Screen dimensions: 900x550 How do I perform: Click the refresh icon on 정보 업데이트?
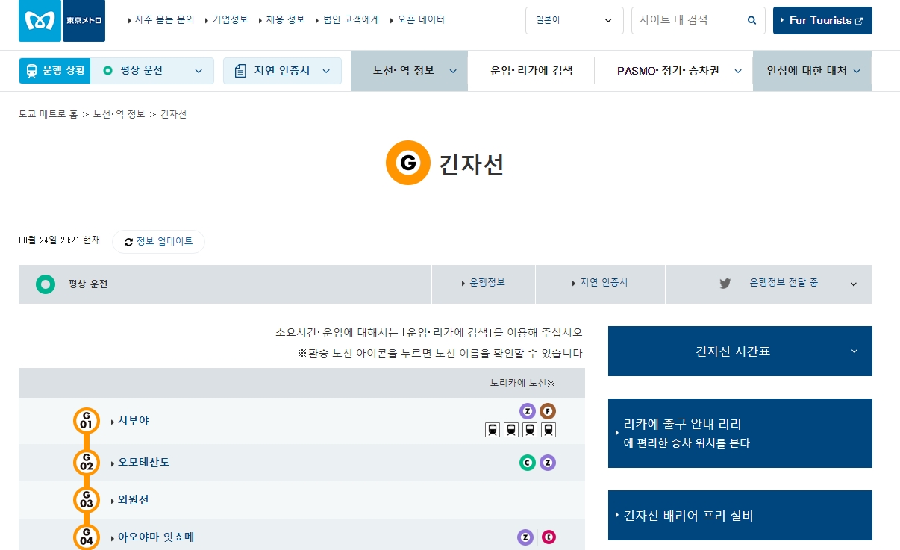[128, 241]
